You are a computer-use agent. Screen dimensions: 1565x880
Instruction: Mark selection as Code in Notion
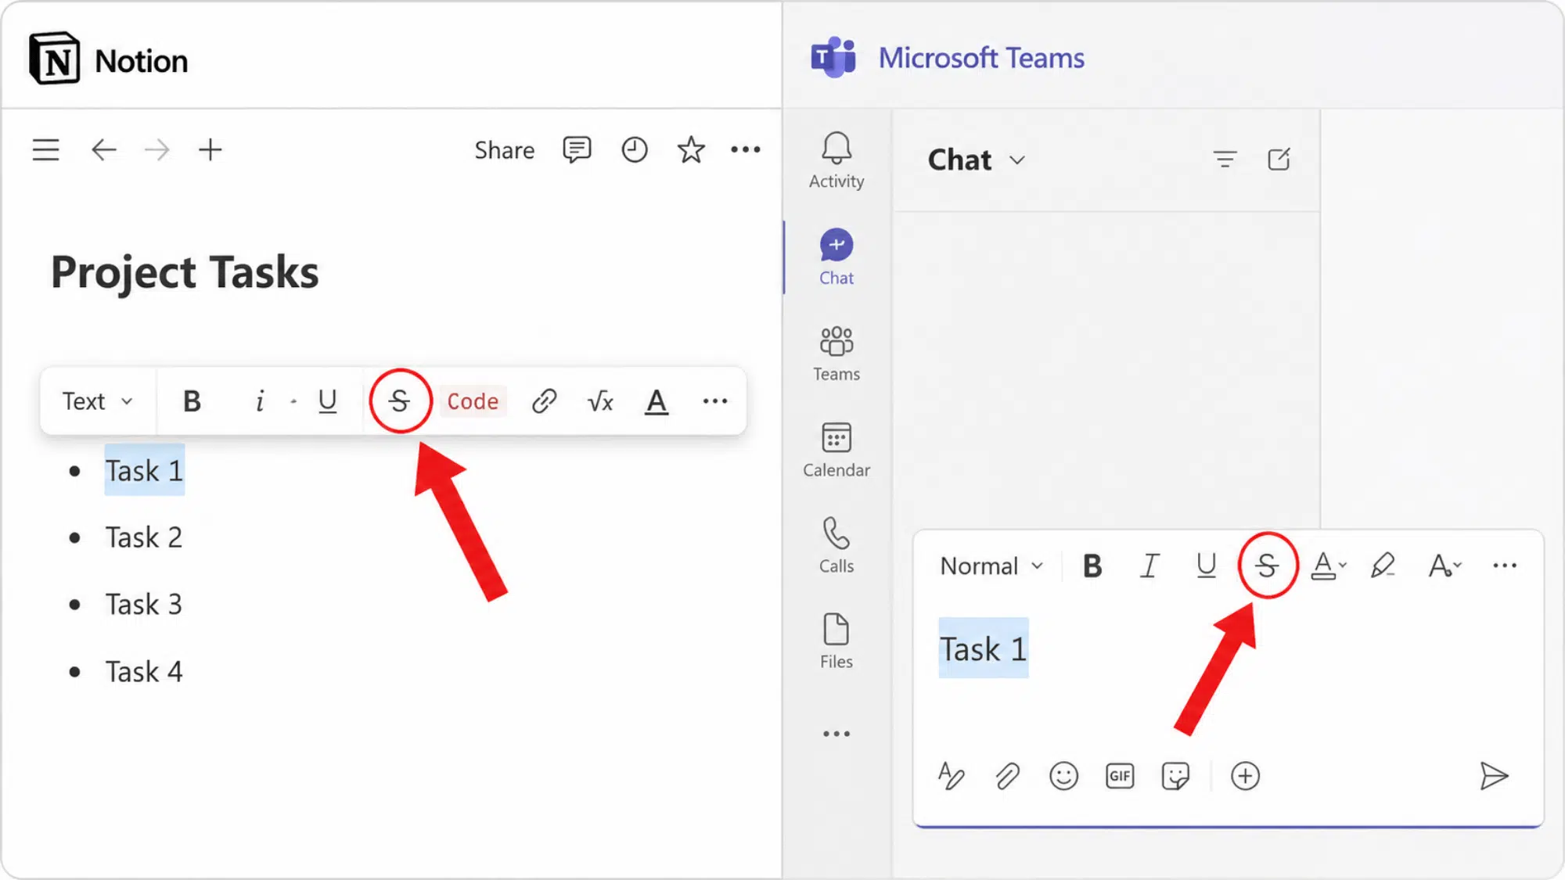[x=473, y=401]
